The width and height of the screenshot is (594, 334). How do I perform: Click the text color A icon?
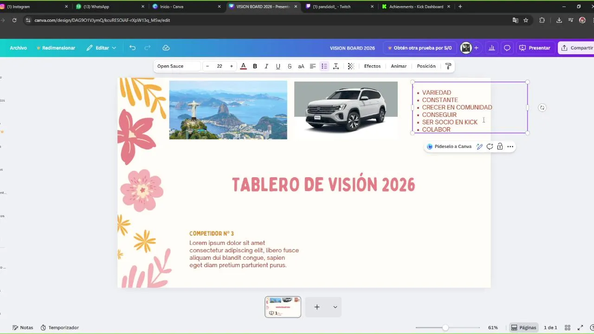243,66
